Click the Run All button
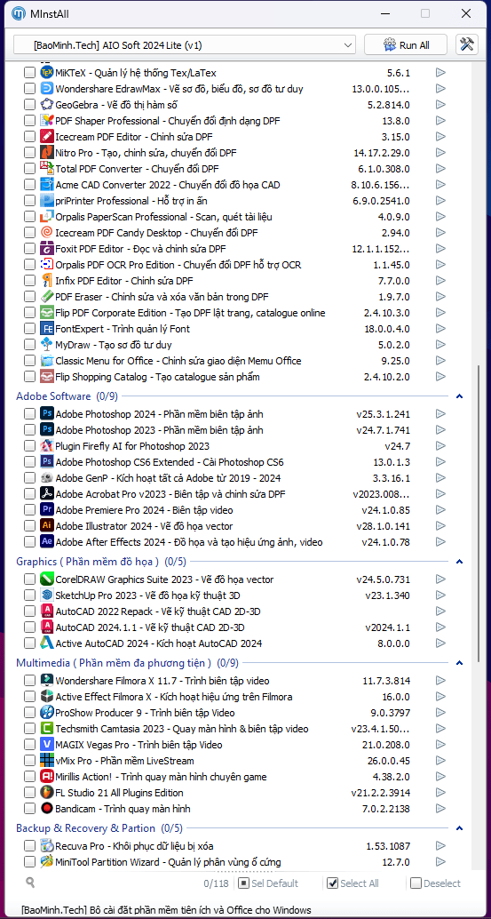 point(406,44)
